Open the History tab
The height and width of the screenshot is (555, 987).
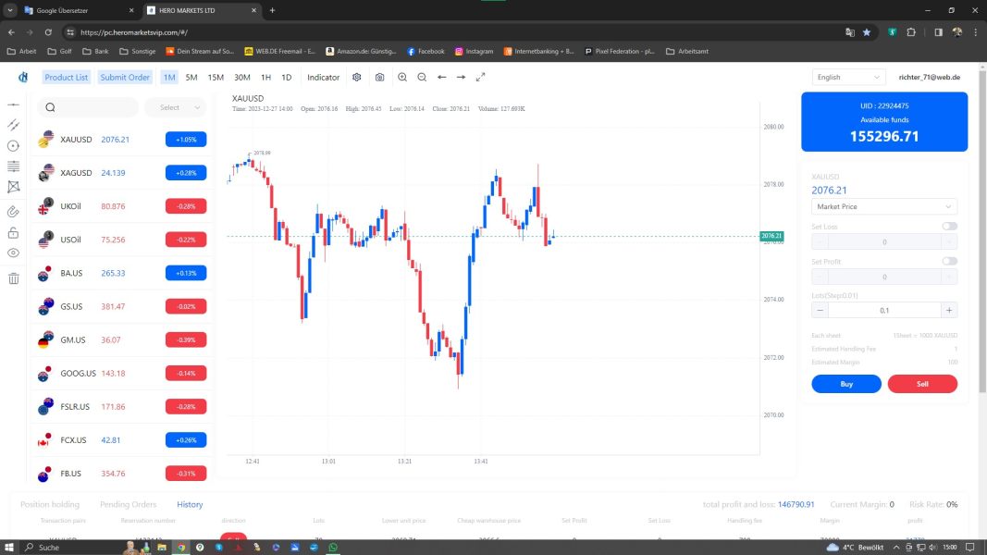click(190, 505)
